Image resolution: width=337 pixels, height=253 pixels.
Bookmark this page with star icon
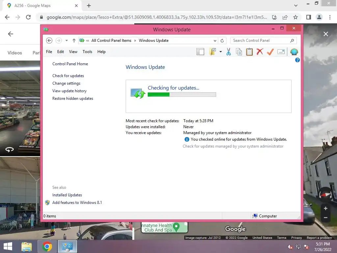[296, 17]
